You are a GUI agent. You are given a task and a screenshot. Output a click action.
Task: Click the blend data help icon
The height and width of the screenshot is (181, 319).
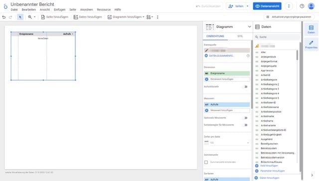point(248,56)
